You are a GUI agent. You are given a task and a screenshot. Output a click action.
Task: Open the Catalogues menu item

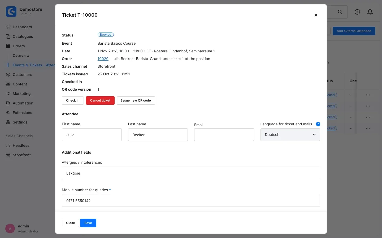click(x=23, y=36)
